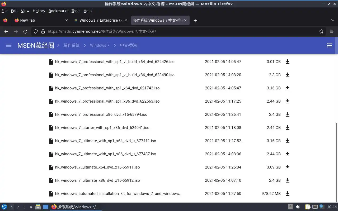Show desktop using the blue taskbar icon
338x211 pixels.
click(46, 207)
